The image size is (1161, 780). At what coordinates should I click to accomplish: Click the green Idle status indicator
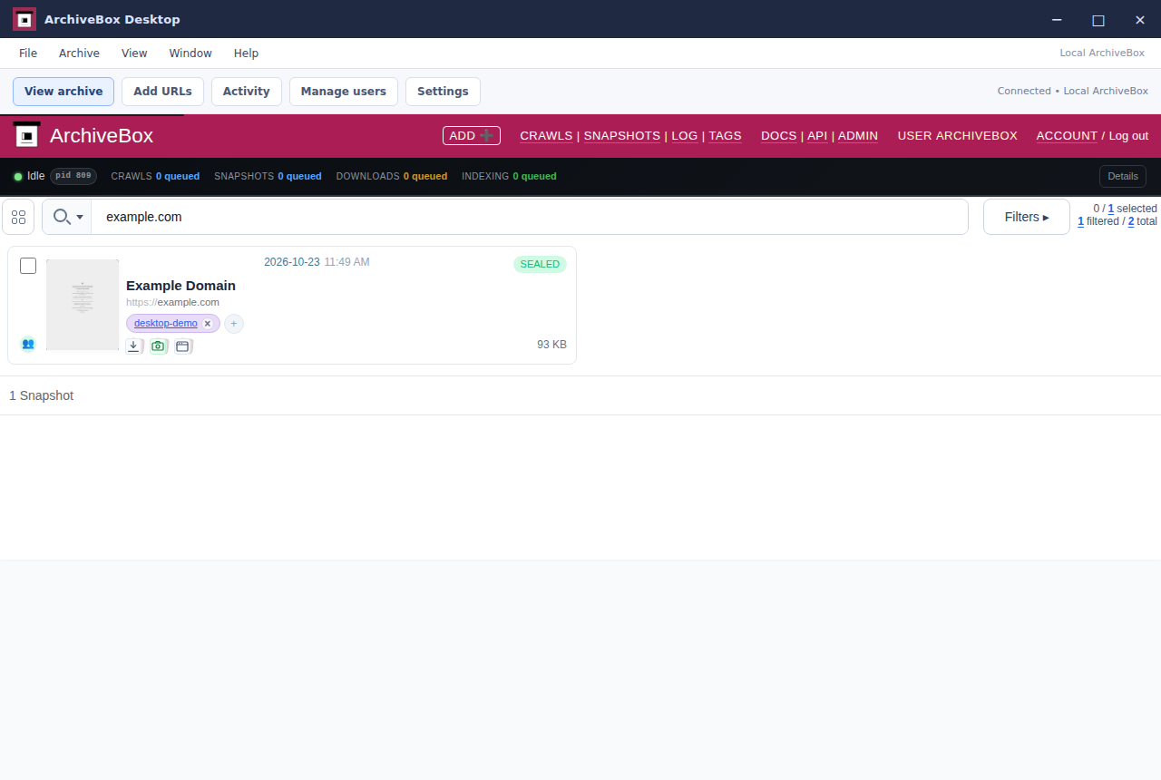click(x=18, y=176)
